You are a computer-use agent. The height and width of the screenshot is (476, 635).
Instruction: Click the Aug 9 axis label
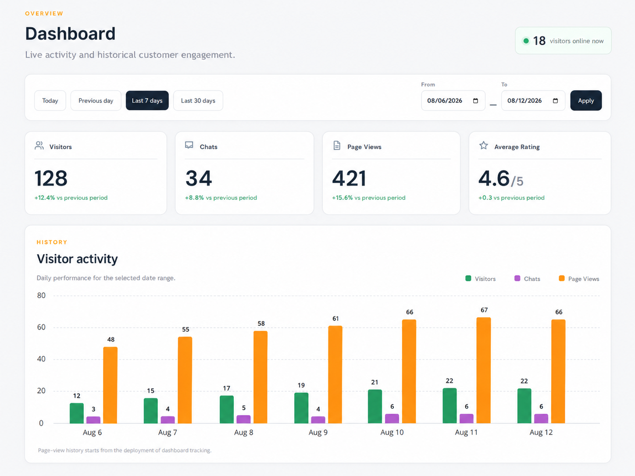318,433
